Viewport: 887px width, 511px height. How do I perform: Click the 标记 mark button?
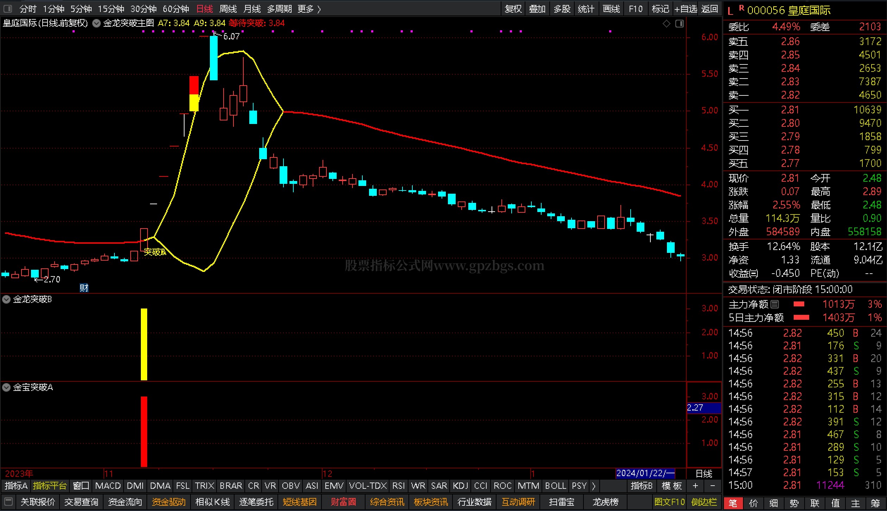660,9
